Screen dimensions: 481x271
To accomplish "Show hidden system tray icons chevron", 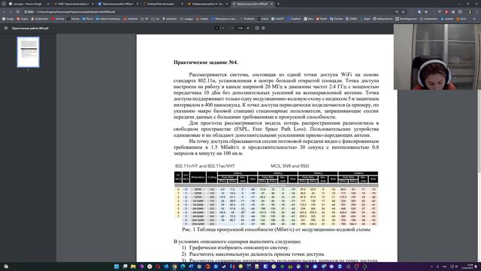I will point(431,266).
